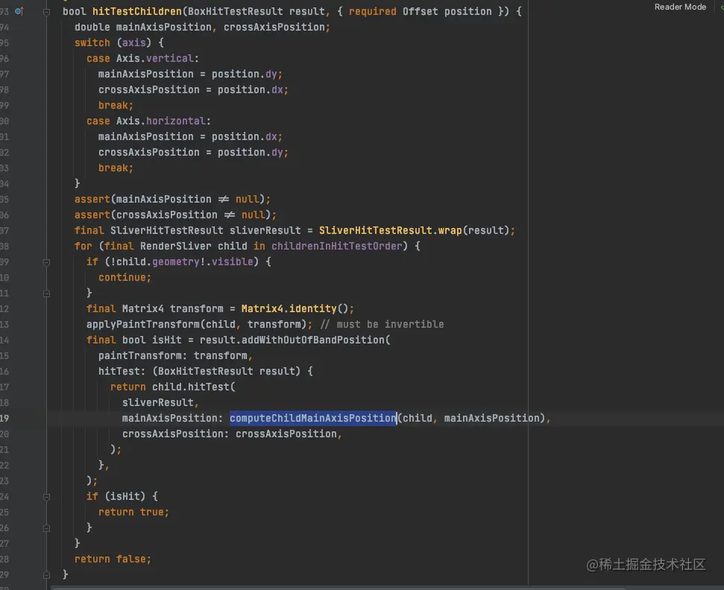Click fold end marker at method closing brace
The width and height of the screenshot is (724, 590).
[x=47, y=575]
